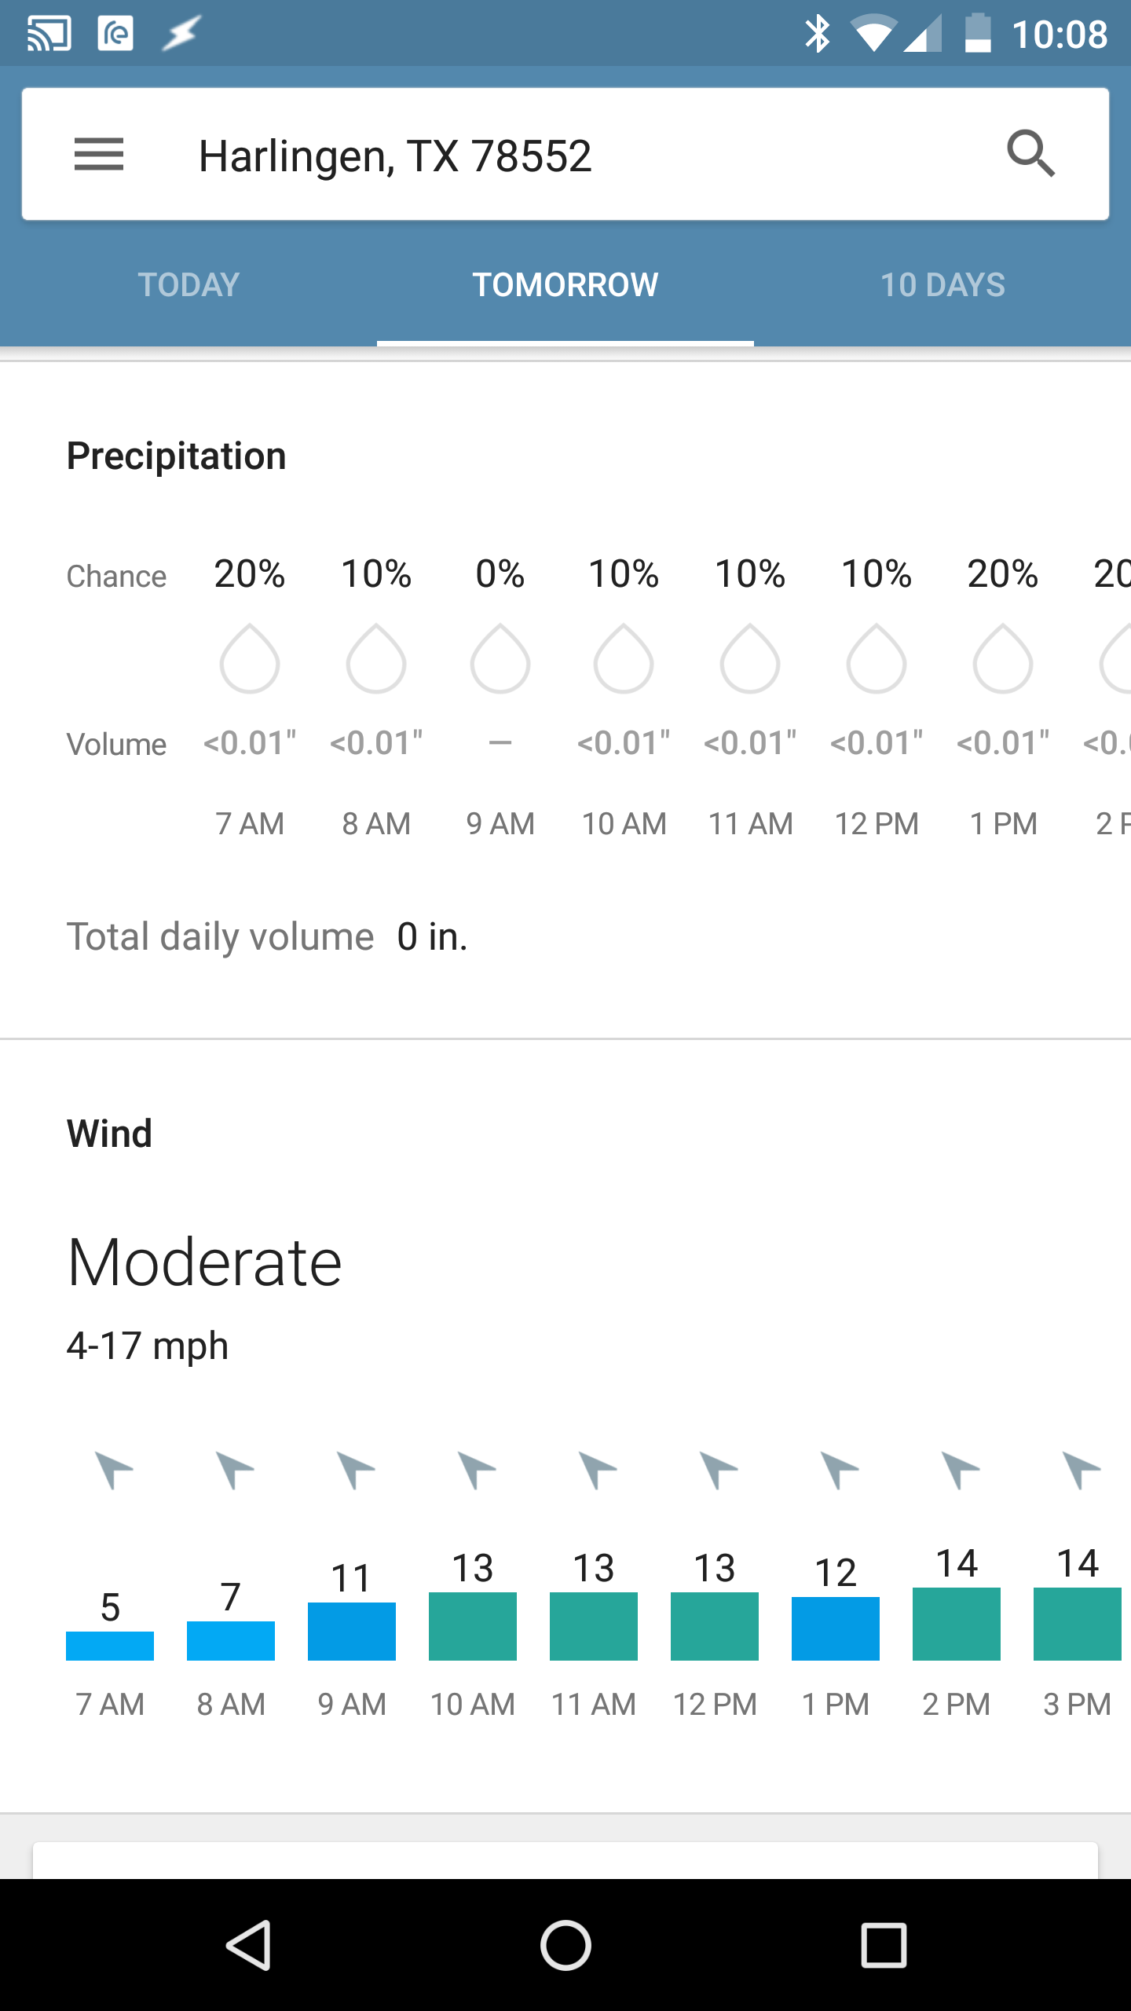Expand the Wind section header
Image resolution: width=1131 pixels, height=2011 pixels.
[109, 1132]
